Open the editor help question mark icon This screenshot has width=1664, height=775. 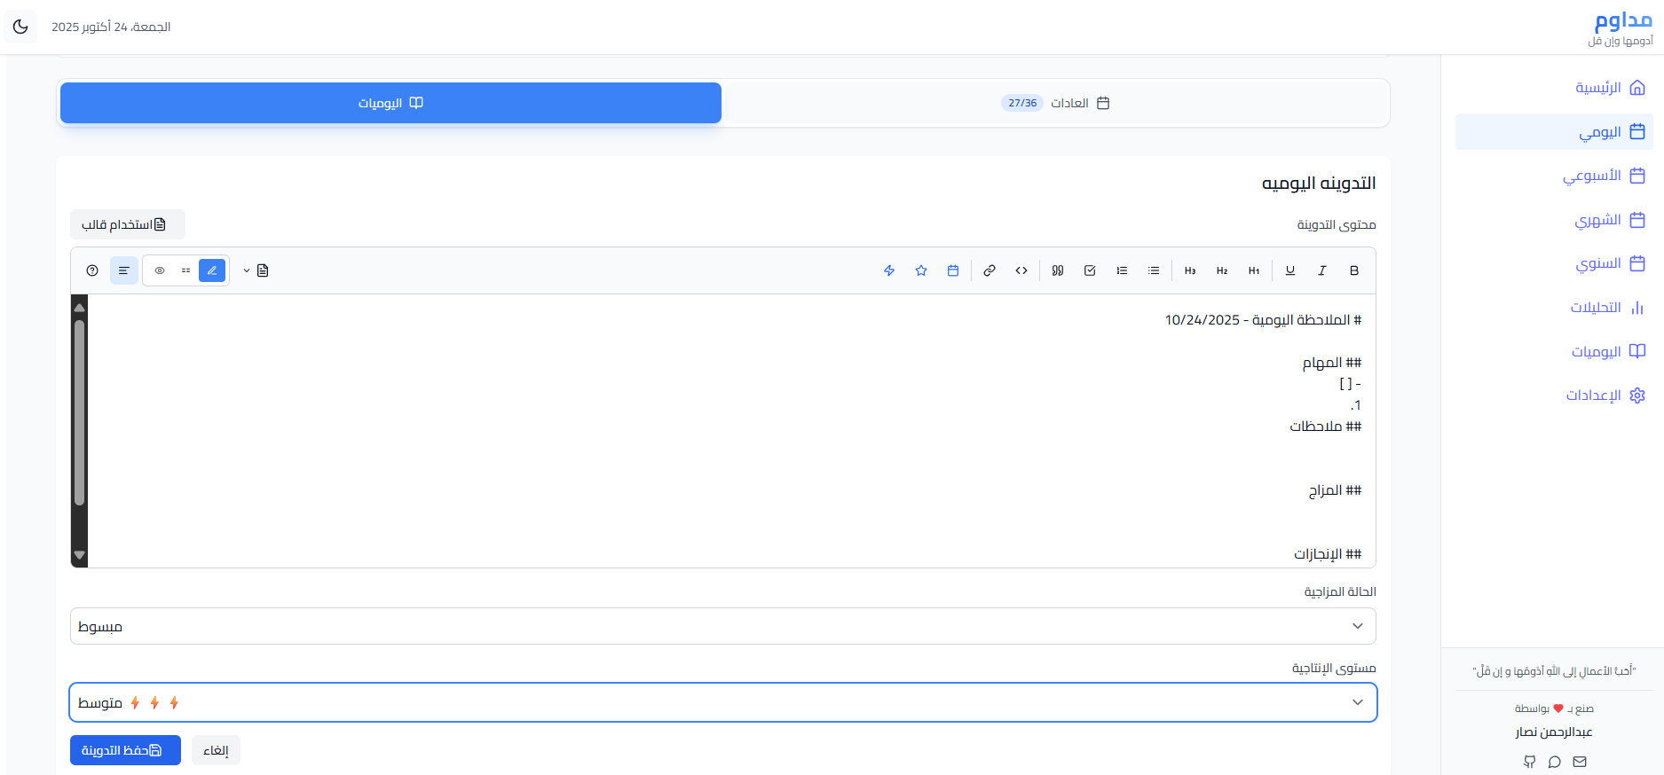click(x=92, y=270)
